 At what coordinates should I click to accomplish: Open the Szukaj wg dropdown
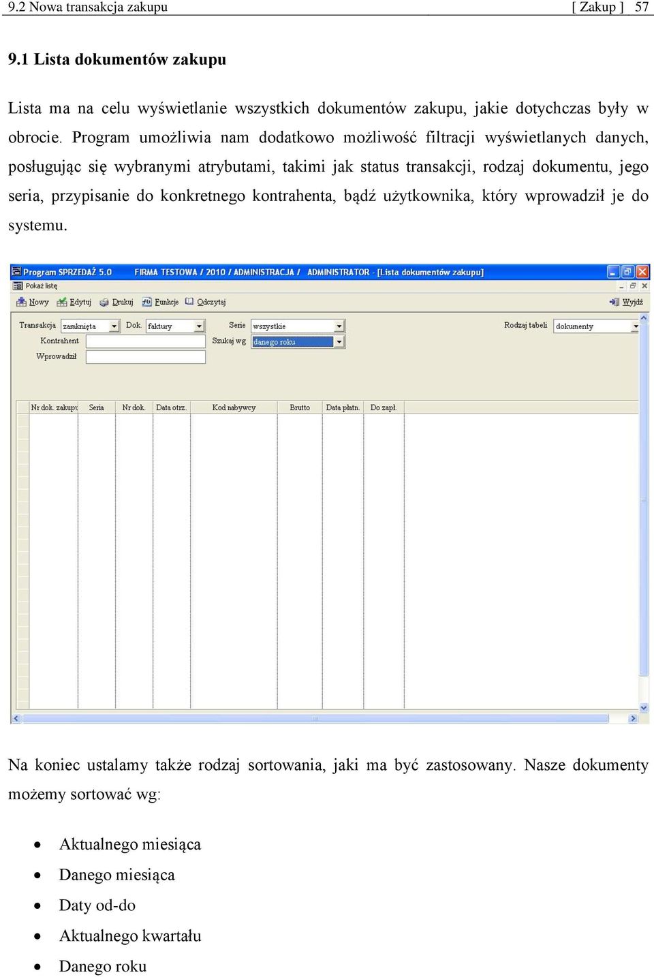coord(339,341)
